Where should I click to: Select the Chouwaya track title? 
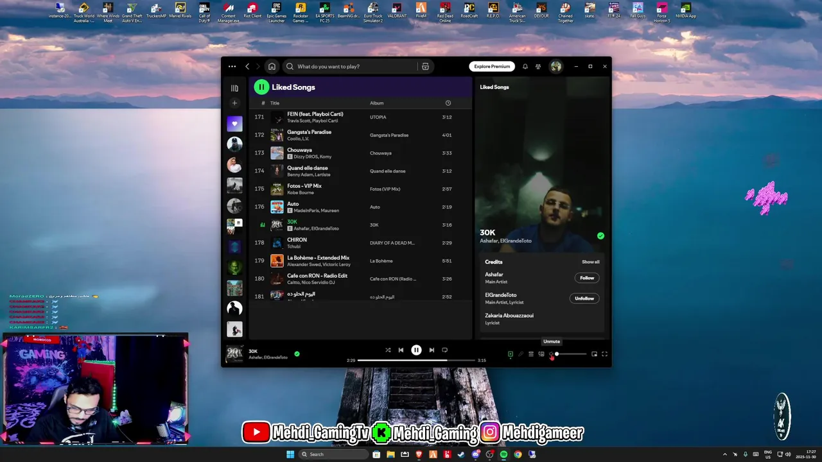(x=299, y=150)
